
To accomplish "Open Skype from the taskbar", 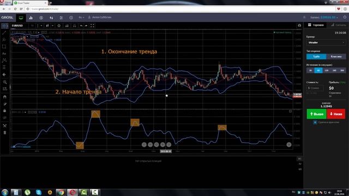I will 39,192.
